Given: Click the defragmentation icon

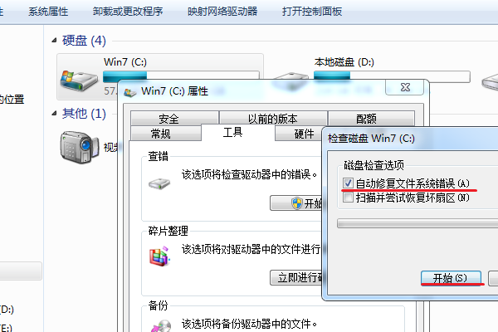Looking at the screenshot, I should pos(159,256).
